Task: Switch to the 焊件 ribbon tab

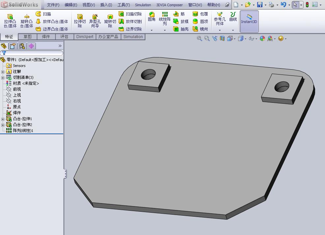Action: click(46, 36)
